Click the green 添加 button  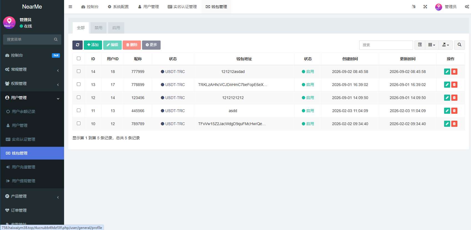(93, 45)
